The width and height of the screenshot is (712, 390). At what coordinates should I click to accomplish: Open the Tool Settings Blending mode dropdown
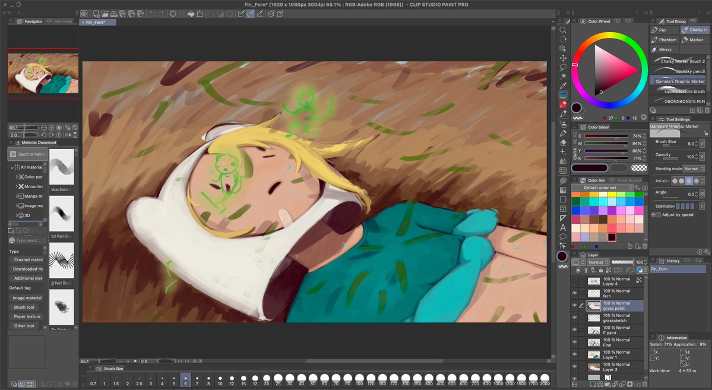tap(694, 169)
